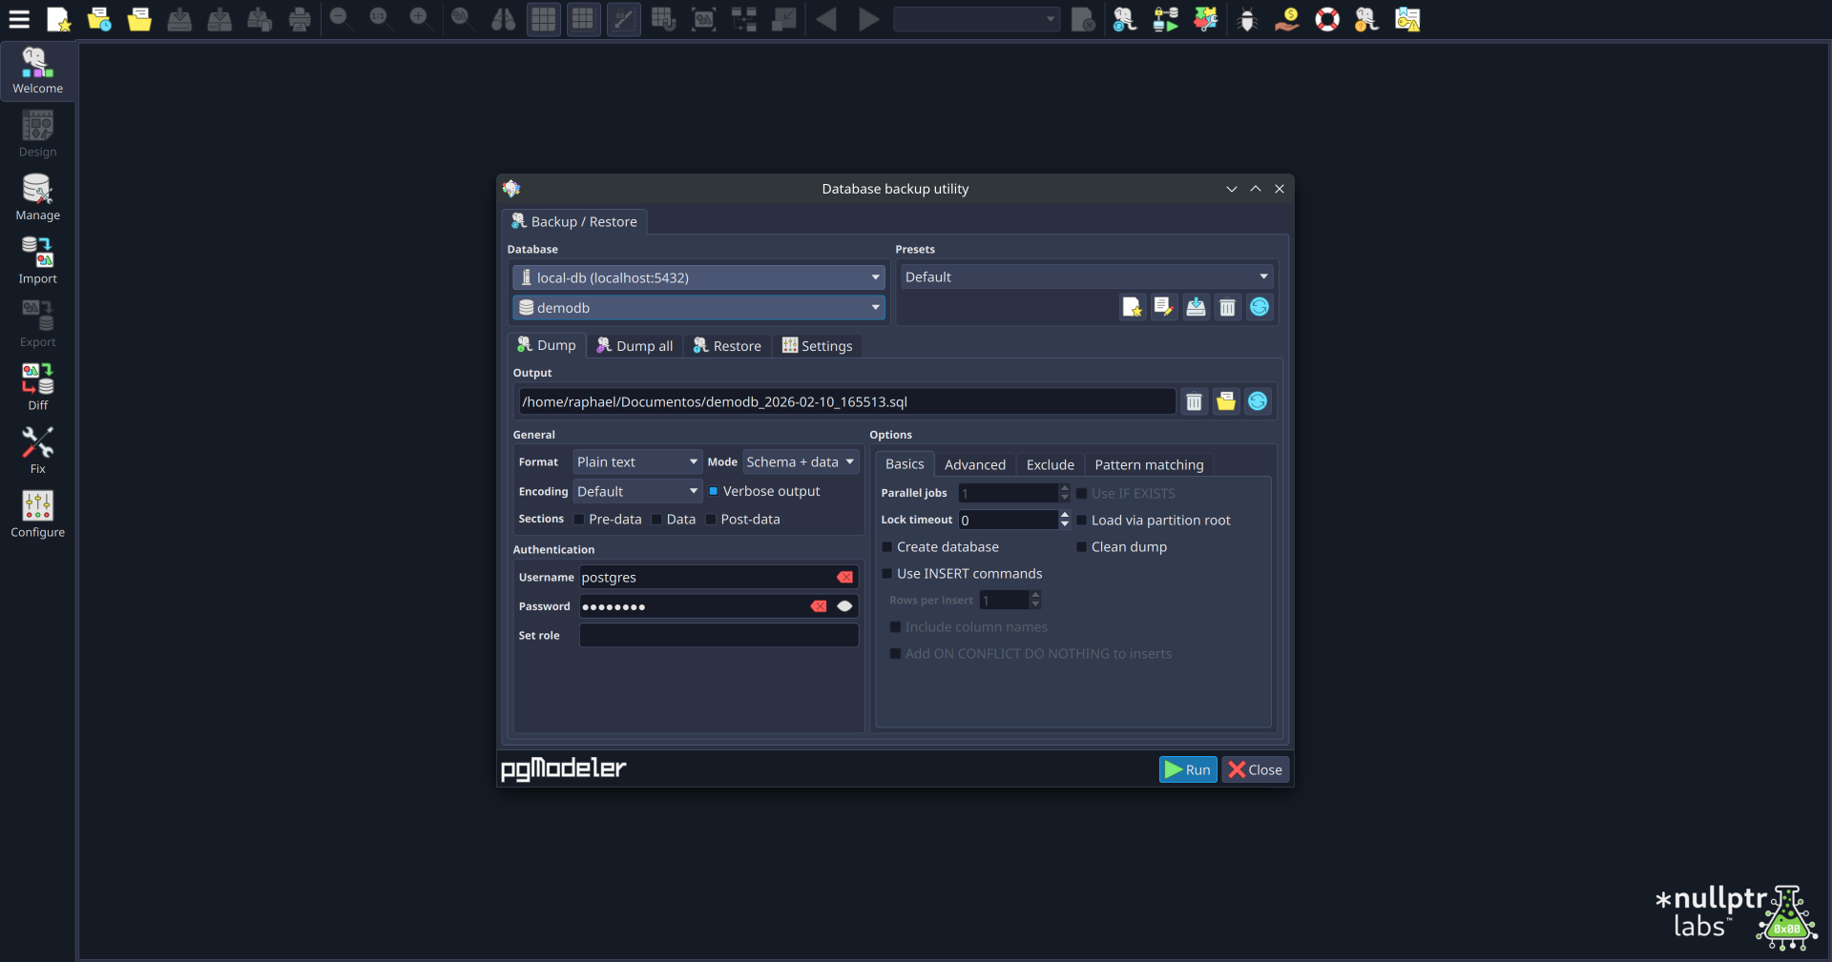
Task: Switch to the Restore tab
Action: tap(727, 345)
